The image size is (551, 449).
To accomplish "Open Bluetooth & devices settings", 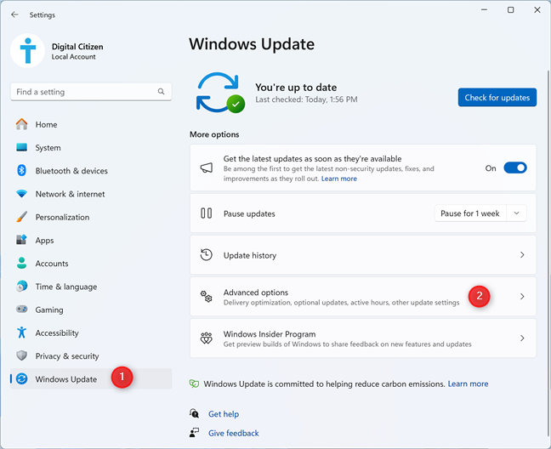I will pos(91,171).
